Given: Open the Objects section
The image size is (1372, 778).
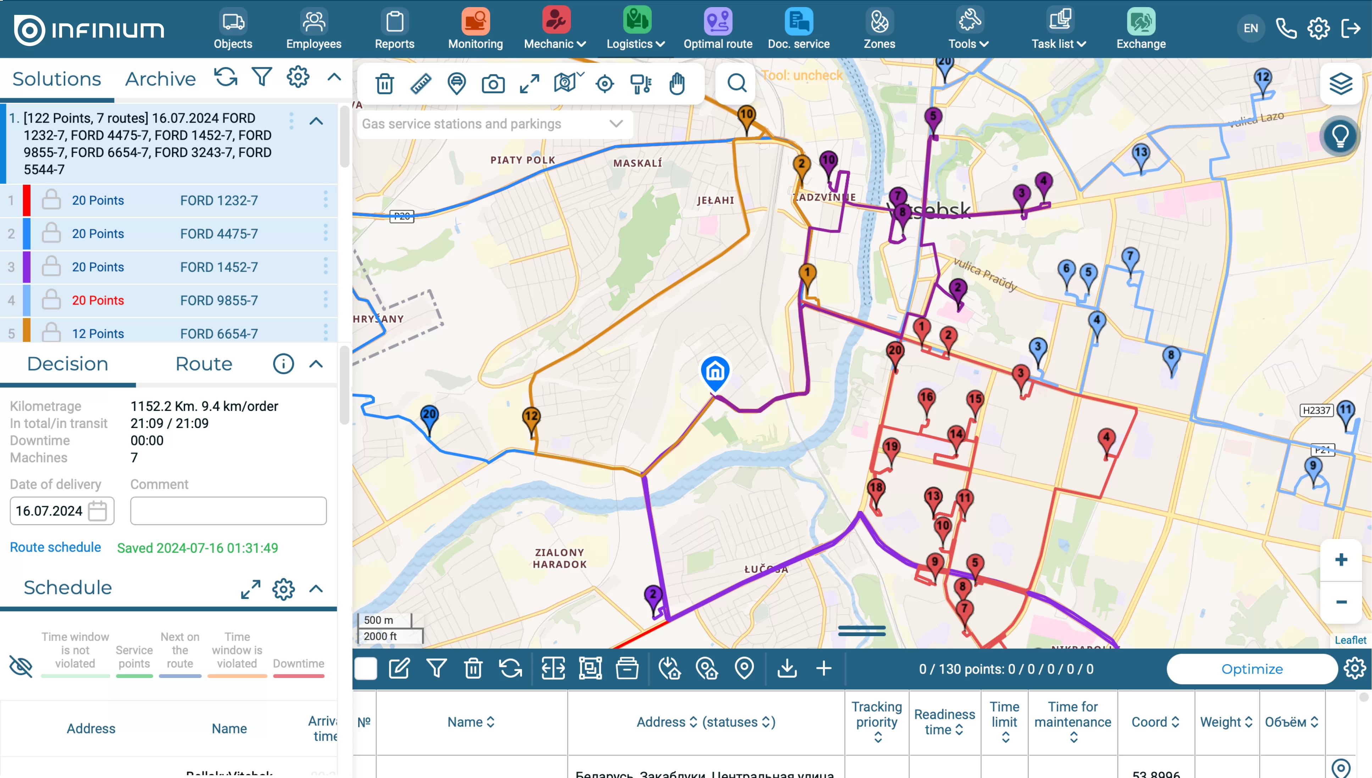Looking at the screenshot, I should pyautogui.click(x=233, y=29).
